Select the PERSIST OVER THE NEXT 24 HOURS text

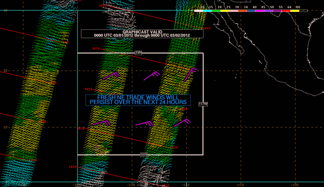click(x=138, y=102)
